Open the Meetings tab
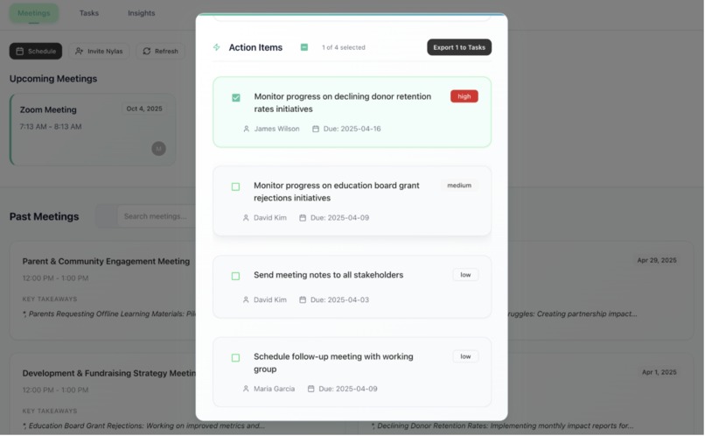The image size is (705, 436). (x=34, y=13)
